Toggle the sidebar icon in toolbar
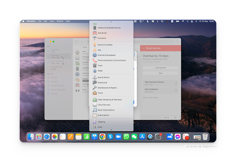This screenshot has height=167, width=236. pos(77,41)
